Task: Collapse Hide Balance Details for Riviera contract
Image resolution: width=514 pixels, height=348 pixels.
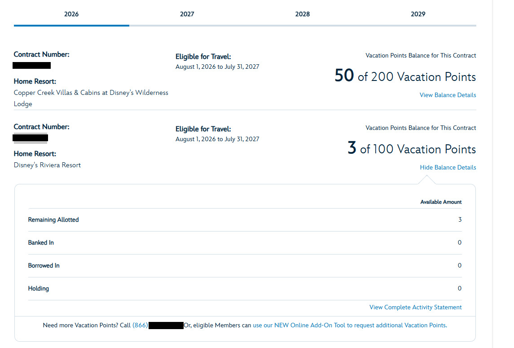Action: coord(448,167)
